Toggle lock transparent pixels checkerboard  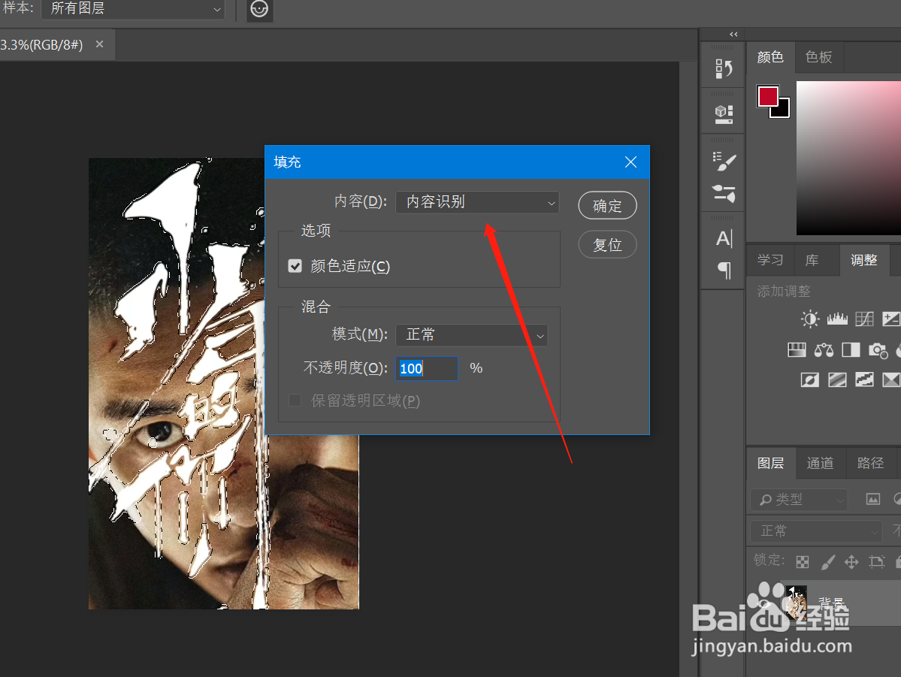803,561
